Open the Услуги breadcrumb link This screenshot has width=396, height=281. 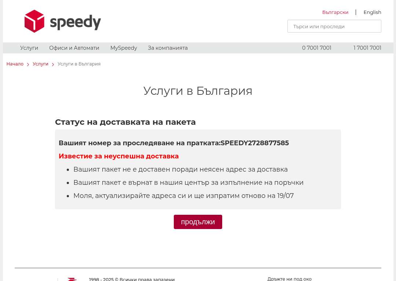(40, 64)
